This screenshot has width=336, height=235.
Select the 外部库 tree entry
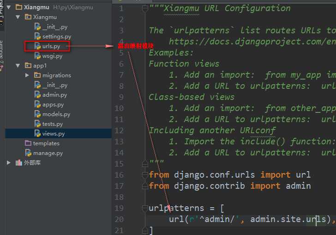point(32,163)
